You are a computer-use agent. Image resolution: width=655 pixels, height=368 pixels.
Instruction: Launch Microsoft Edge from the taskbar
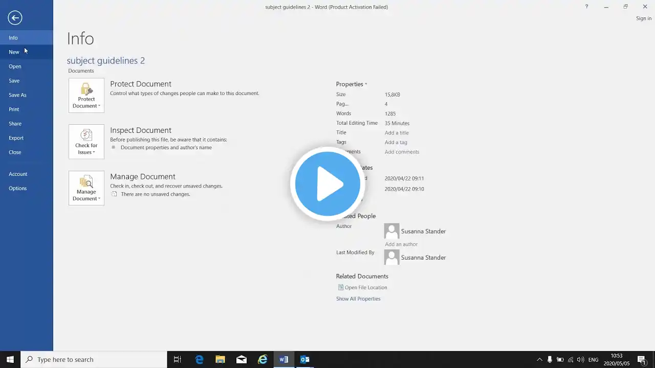[199, 359]
